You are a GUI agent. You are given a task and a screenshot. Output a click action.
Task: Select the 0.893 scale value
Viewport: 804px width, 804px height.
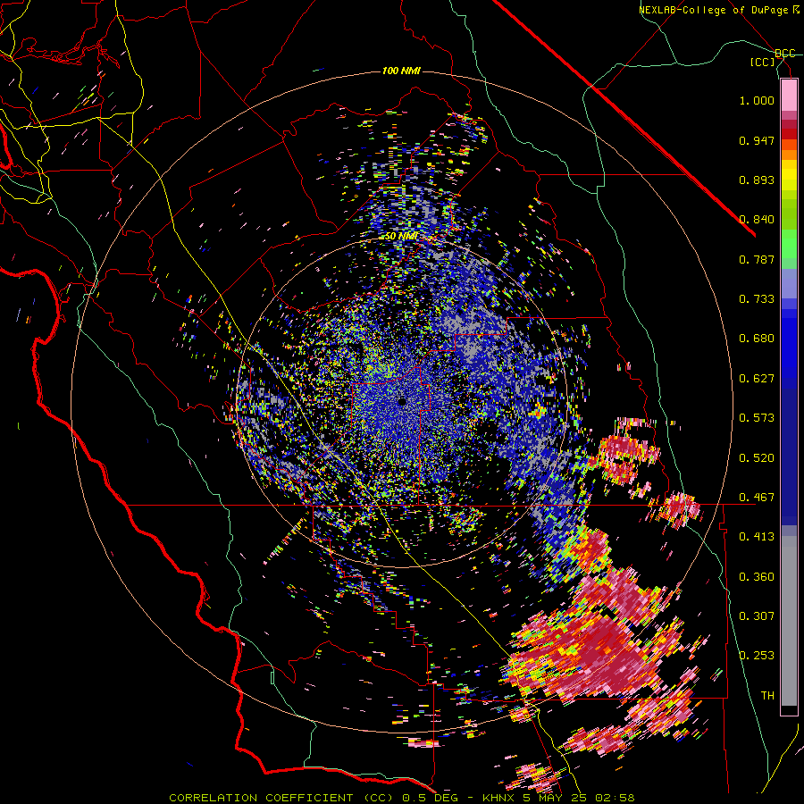[757, 180]
